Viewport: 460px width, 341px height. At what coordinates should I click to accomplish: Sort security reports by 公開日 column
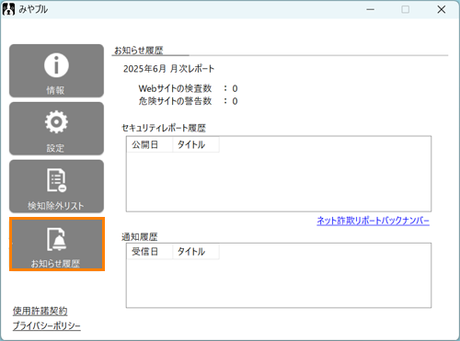(x=150, y=144)
